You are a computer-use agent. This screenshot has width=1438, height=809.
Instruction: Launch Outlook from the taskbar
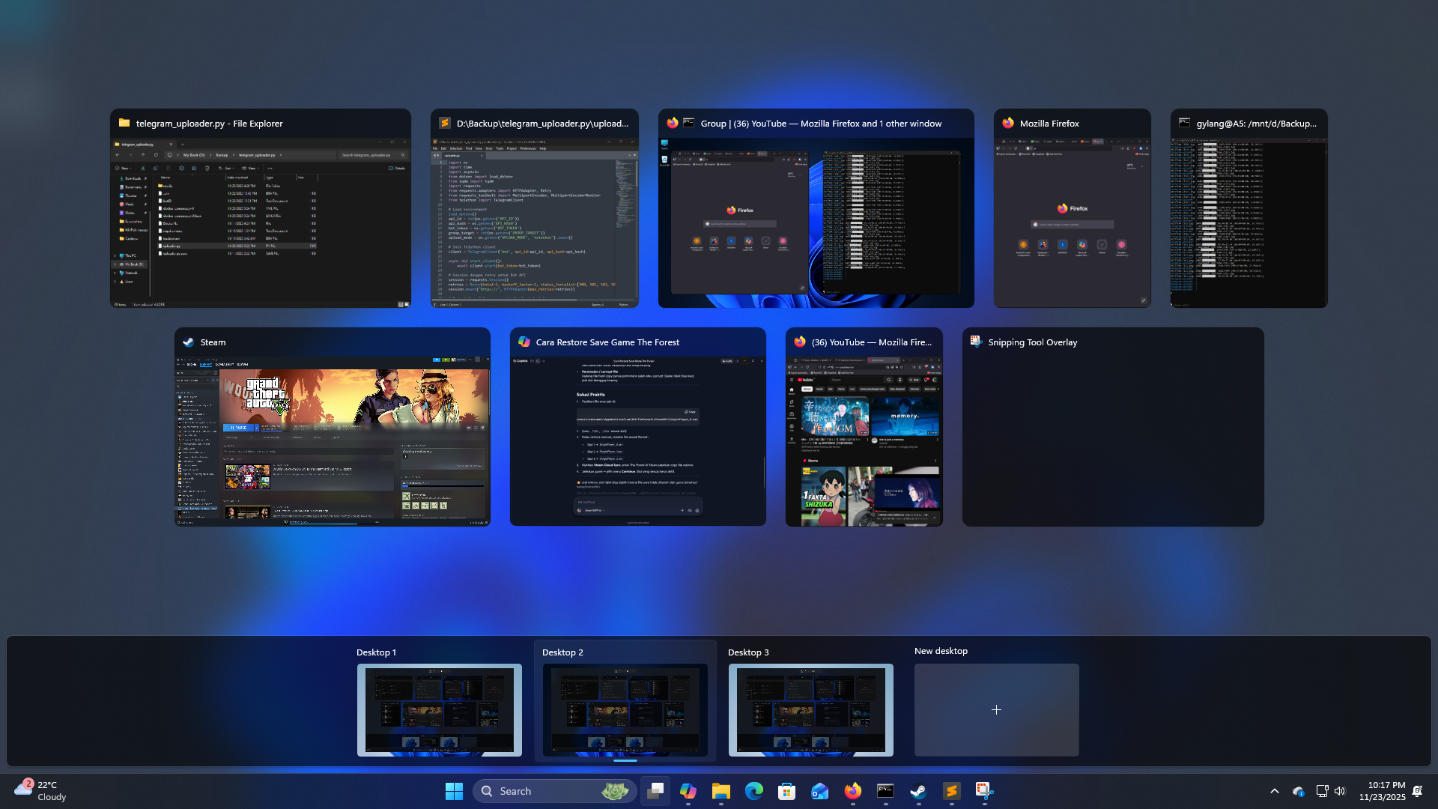[819, 791]
